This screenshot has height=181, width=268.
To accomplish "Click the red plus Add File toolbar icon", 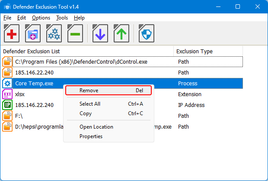I will 12,33.
